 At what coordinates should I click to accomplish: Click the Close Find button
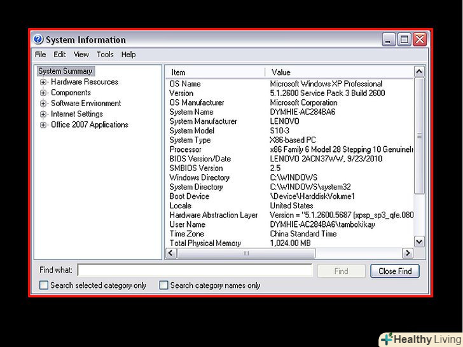[394, 271]
